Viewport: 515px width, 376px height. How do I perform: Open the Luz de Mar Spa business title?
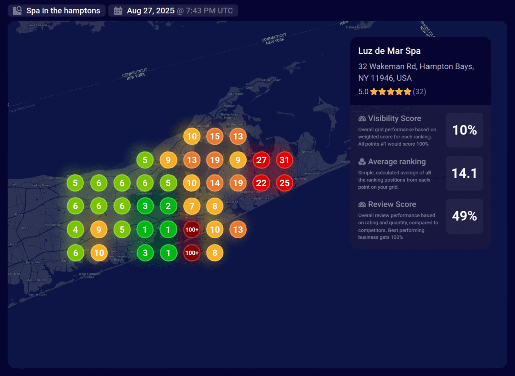pos(389,51)
